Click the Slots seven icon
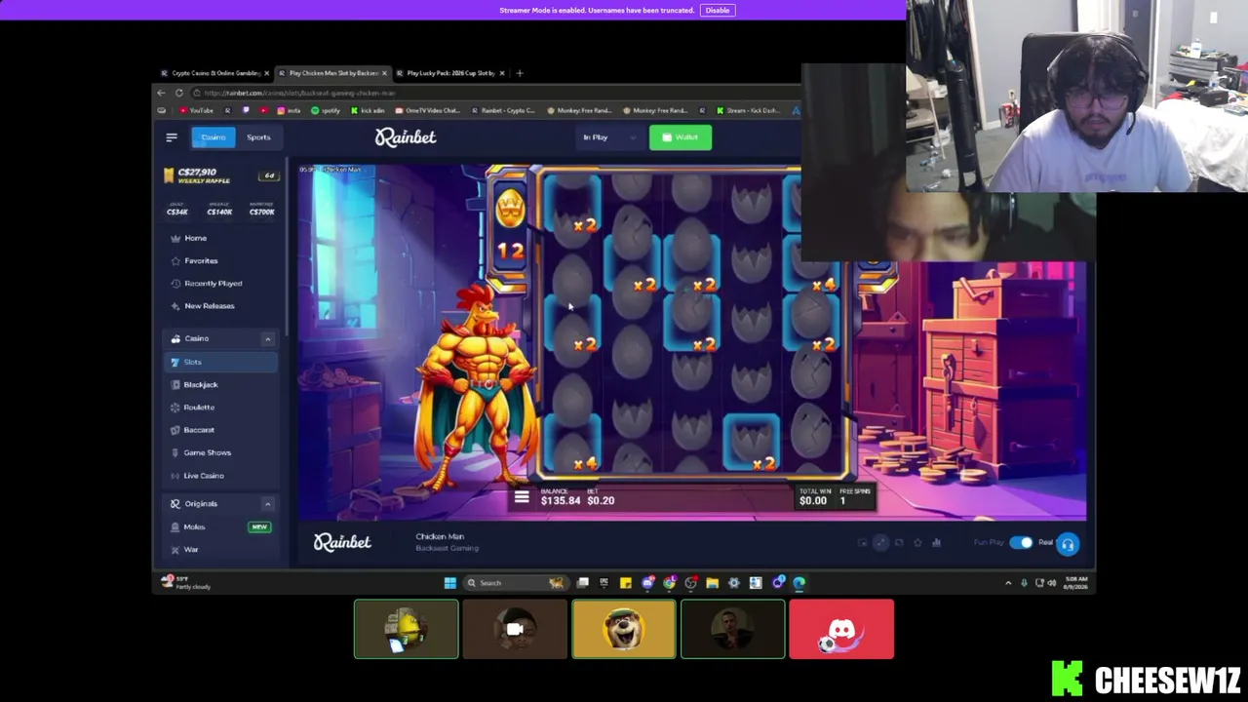This screenshot has height=702, width=1248. [175, 362]
